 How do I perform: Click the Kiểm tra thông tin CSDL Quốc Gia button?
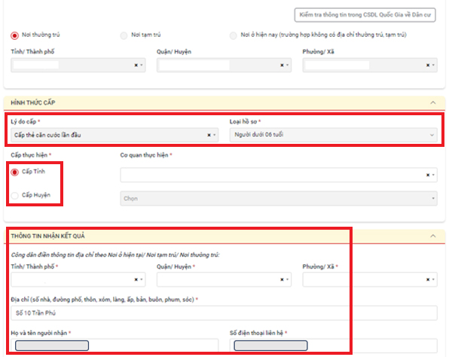click(365, 14)
